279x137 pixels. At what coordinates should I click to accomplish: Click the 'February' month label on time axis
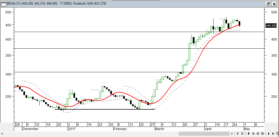point(121,129)
